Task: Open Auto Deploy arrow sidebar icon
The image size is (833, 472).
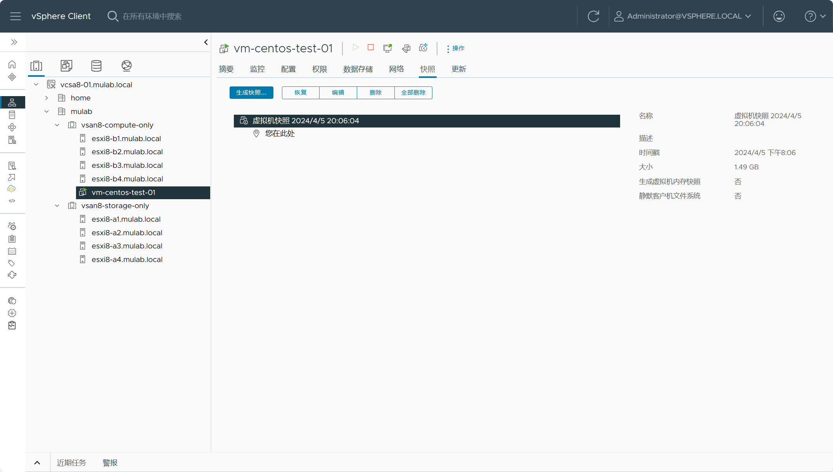Action: click(12, 177)
